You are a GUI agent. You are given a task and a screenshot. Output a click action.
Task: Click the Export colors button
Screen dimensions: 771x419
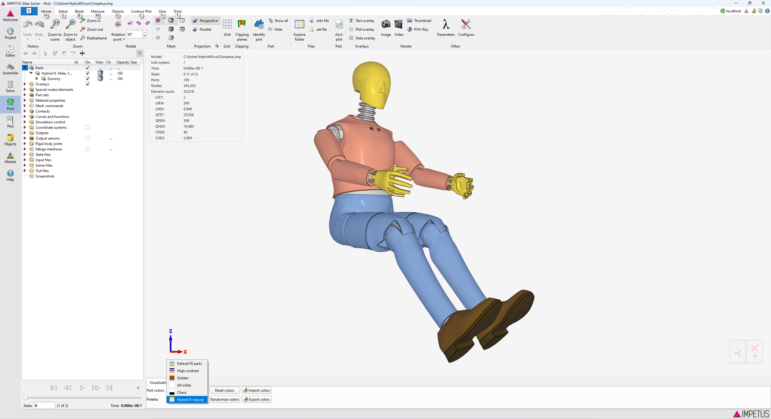point(257,399)
